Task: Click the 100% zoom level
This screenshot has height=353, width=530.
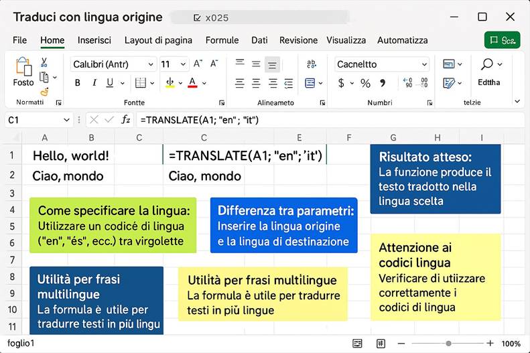Action: [x=511, y=344]
